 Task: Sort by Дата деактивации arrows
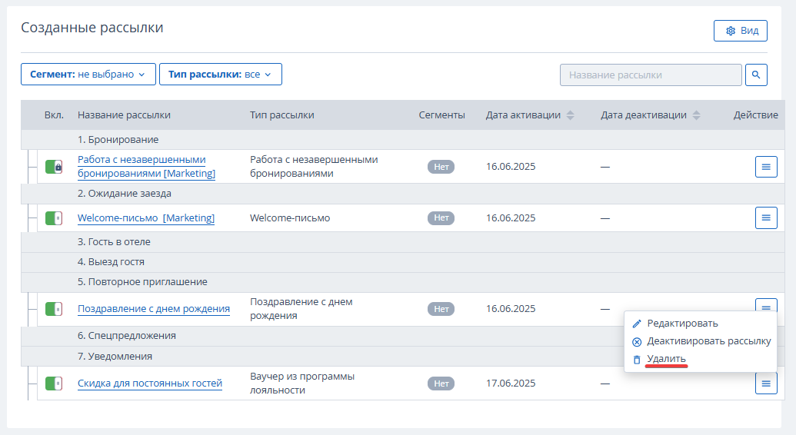click(697, 115)
